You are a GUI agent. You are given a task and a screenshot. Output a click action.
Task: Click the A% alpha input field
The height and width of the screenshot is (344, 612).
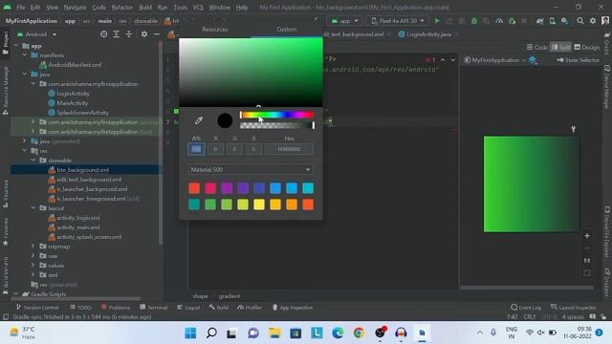(196, 149)
